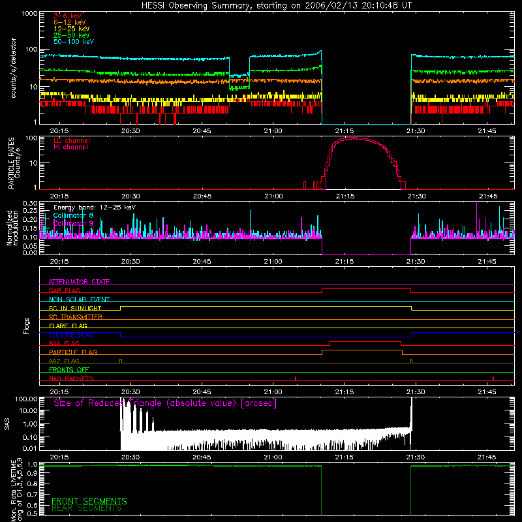522x522 pixels.
Task: Click the cyan 50-100 keV legend label
Action: point(74,42)
